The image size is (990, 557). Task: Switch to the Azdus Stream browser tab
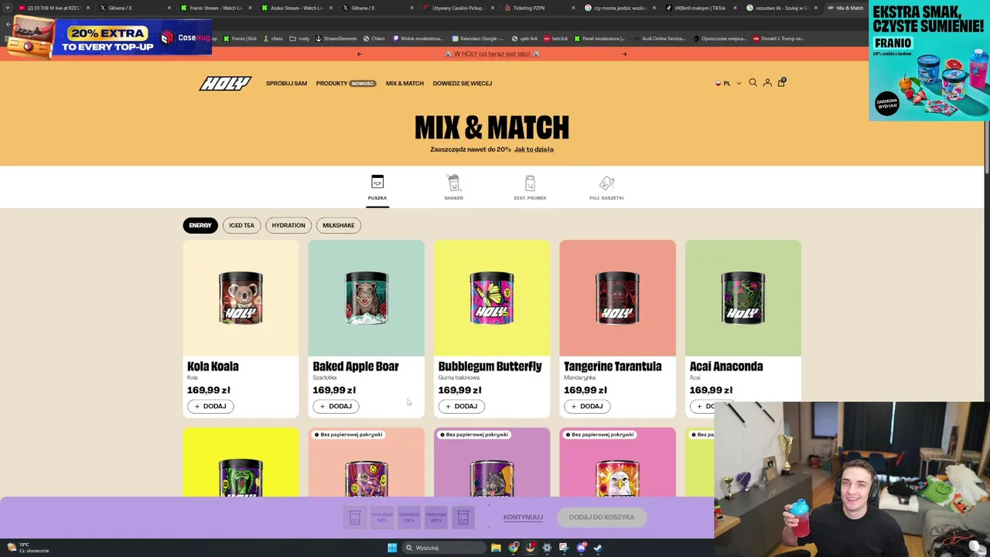pyautogui.click(x=296, y=8)
